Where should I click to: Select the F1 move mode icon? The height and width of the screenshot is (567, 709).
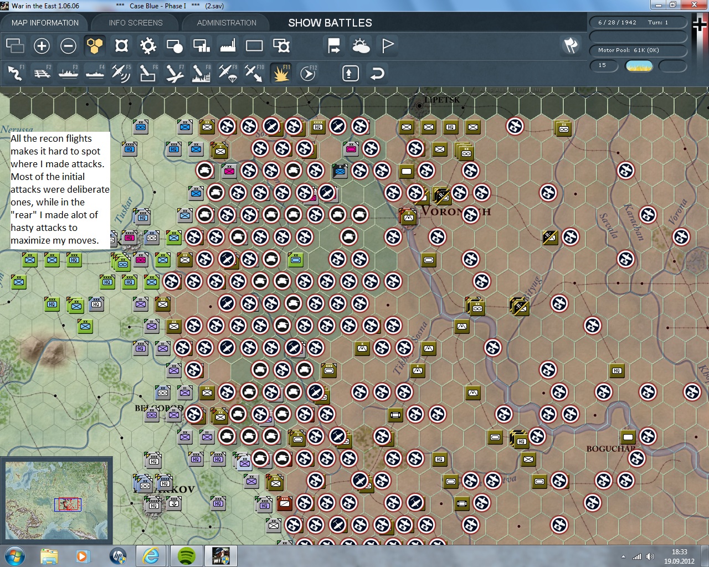coord(15,73)
